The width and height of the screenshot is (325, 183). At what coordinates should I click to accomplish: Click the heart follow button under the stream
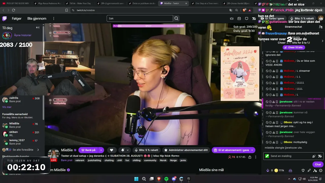pyautogui.click(x=111, y=150)
